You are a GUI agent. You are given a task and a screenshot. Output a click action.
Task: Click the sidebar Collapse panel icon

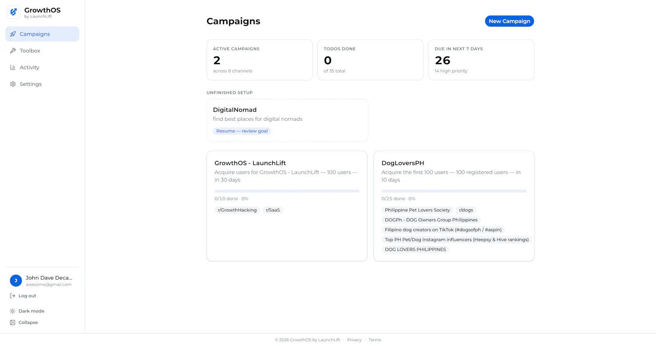click(x=12, y=322)
